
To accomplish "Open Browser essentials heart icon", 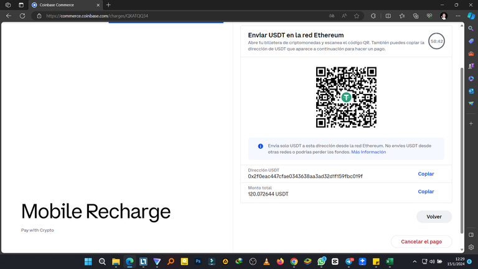I will [429, 16].
